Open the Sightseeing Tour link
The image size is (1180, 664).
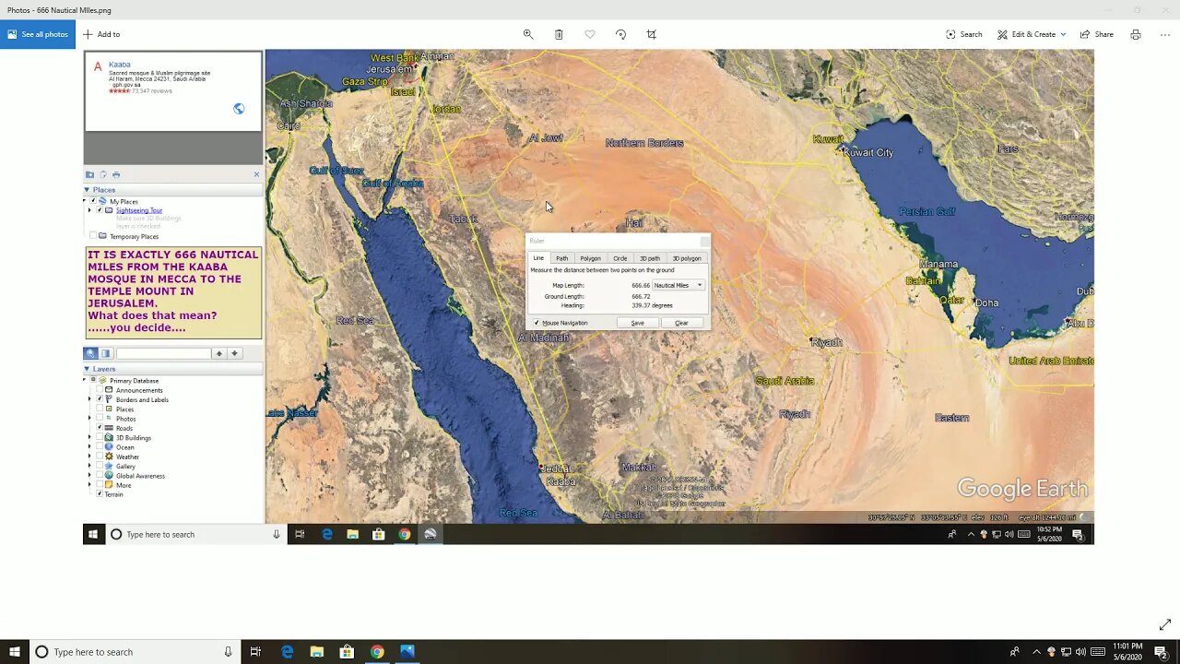[139, 210]
